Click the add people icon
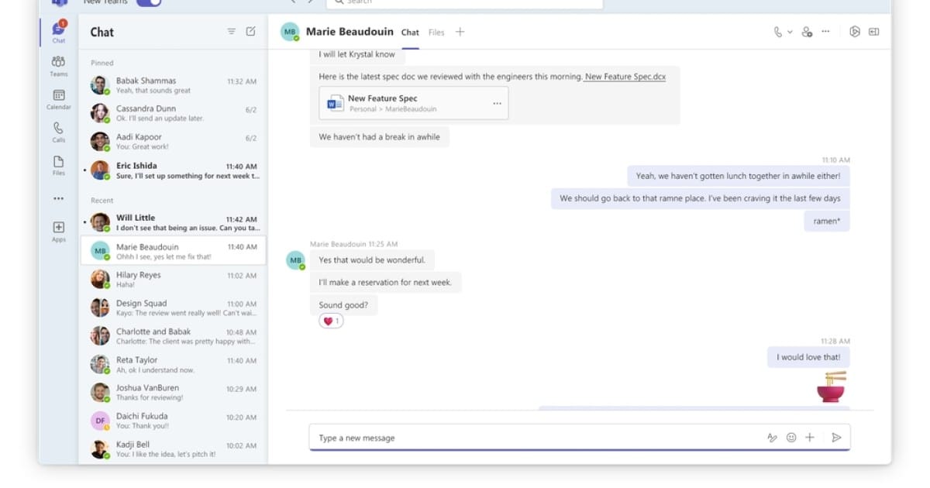930x488 pixels. click(x=807, y=32)
